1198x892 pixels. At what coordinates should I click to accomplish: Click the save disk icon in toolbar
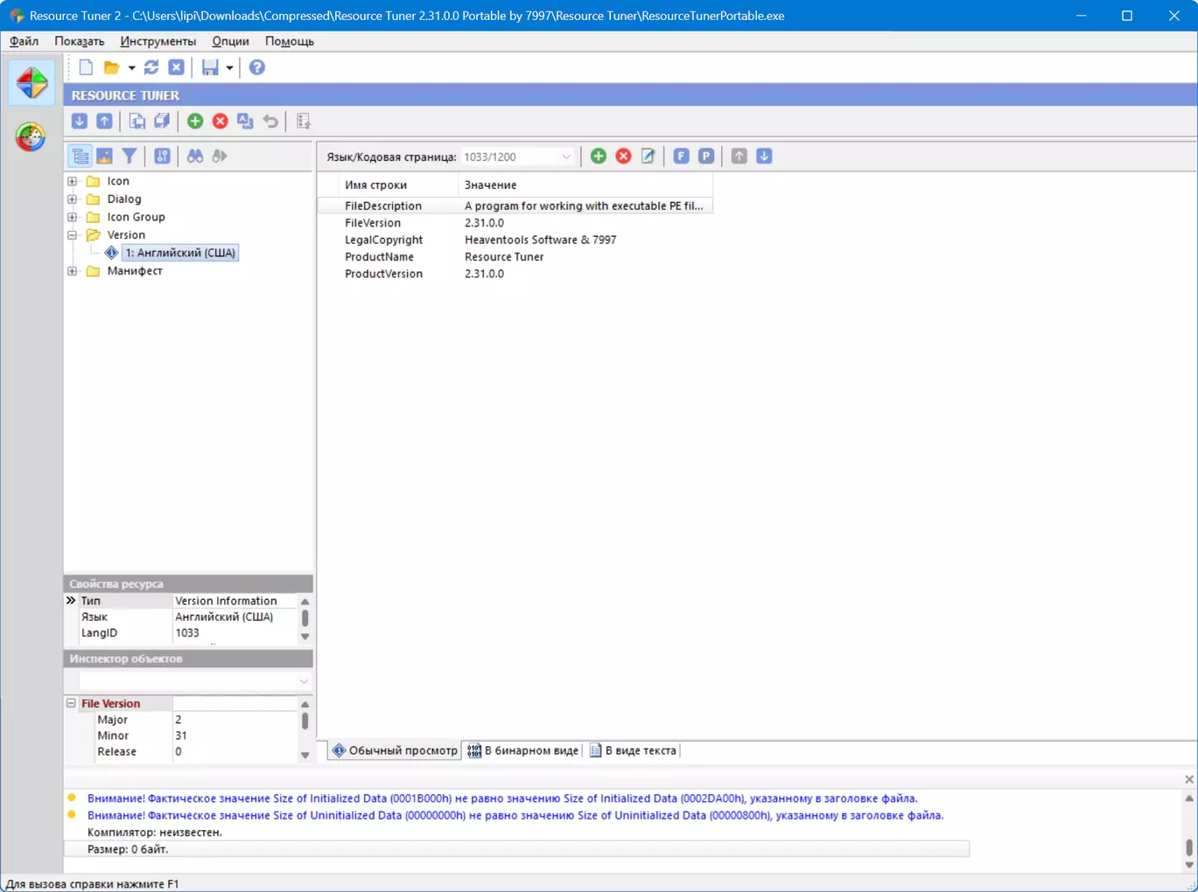[210, 67]
